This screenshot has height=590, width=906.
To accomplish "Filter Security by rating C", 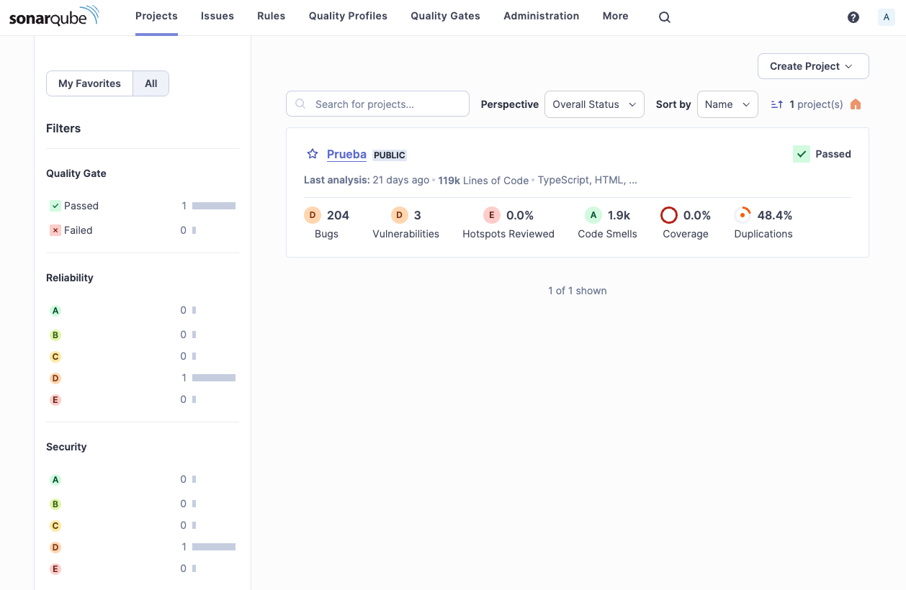I will pos(143,525).
